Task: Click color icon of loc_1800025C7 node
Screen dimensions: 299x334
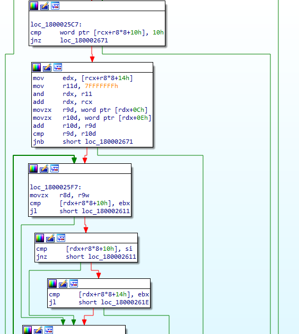Action: point(34,6)
